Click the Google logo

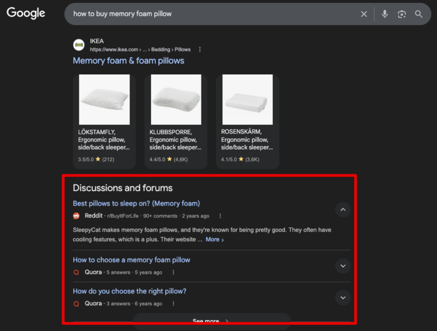25,13
